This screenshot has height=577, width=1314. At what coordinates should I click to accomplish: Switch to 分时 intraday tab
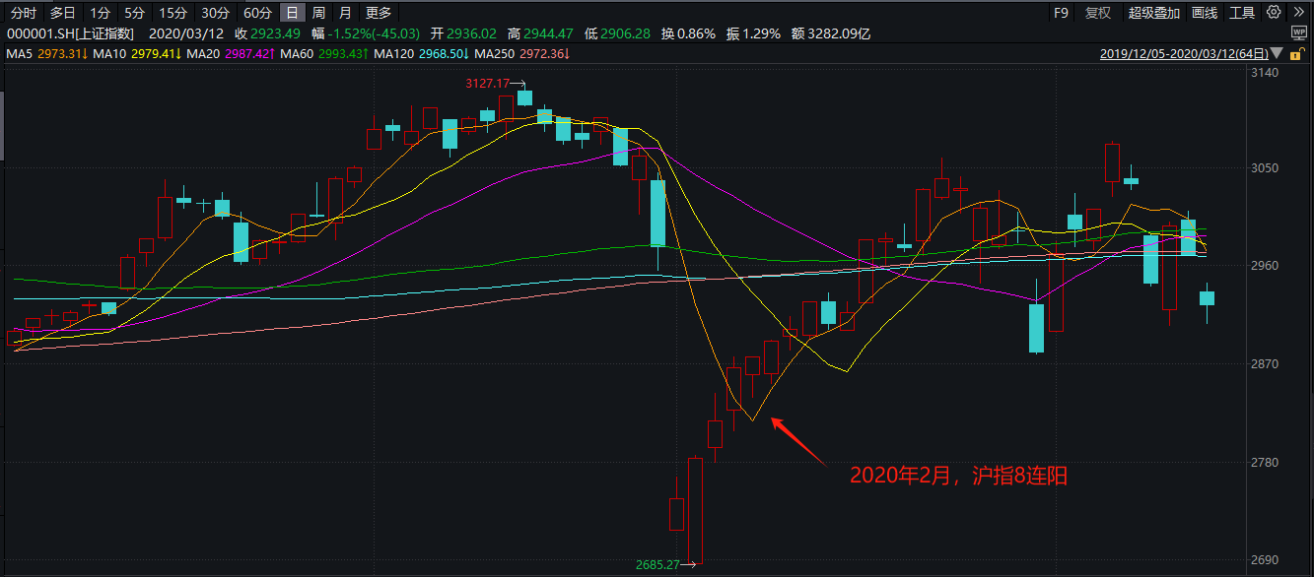24,13
